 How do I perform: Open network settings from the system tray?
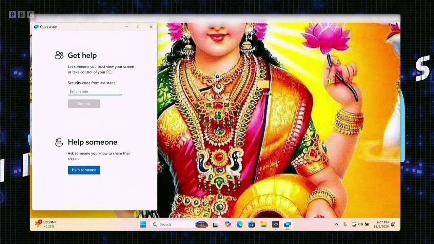(354, 224)
